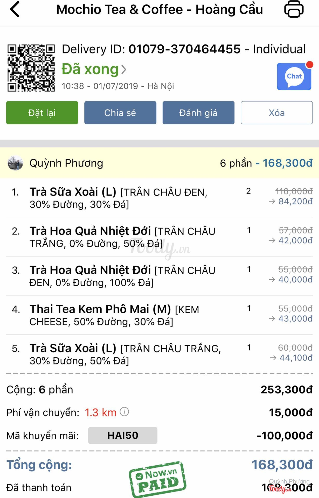Image resolution: width=319 pixels, height=498 pixels.
Task: Tap the HAI50 promo code field
Action: [x=123, y=435]
